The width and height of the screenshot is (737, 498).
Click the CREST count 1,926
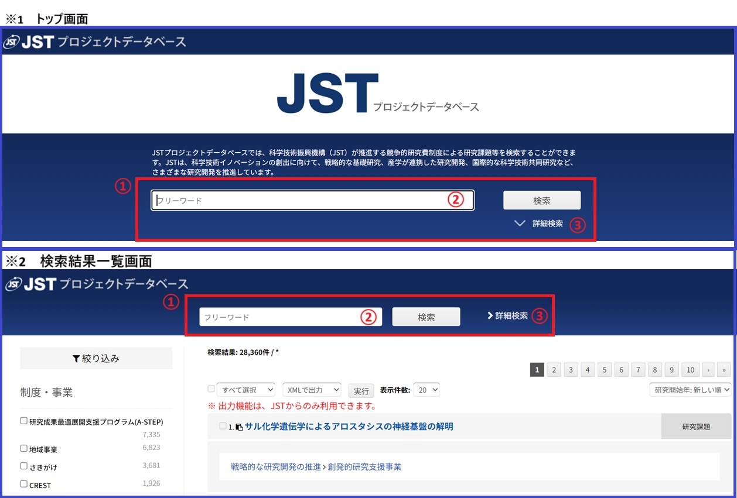tap(151, 483)
